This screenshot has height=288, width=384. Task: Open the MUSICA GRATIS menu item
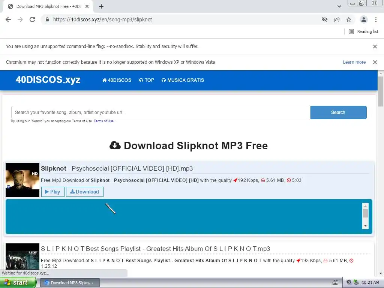click(183, 80)
